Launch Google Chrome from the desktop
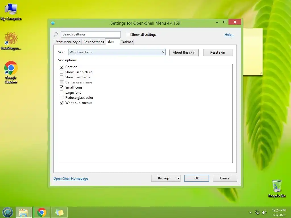The image size is (291, 218). 11,72
